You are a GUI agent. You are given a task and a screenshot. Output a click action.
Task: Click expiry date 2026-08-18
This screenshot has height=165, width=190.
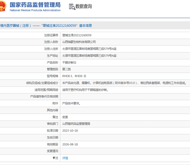[x=70, y=144]
